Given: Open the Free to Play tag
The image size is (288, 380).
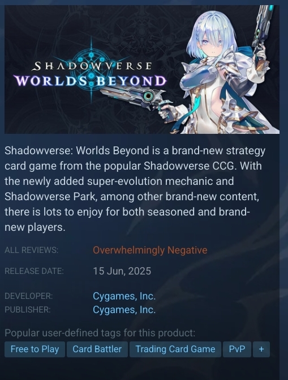Looking at the screenshot, I should coord(35,349).
